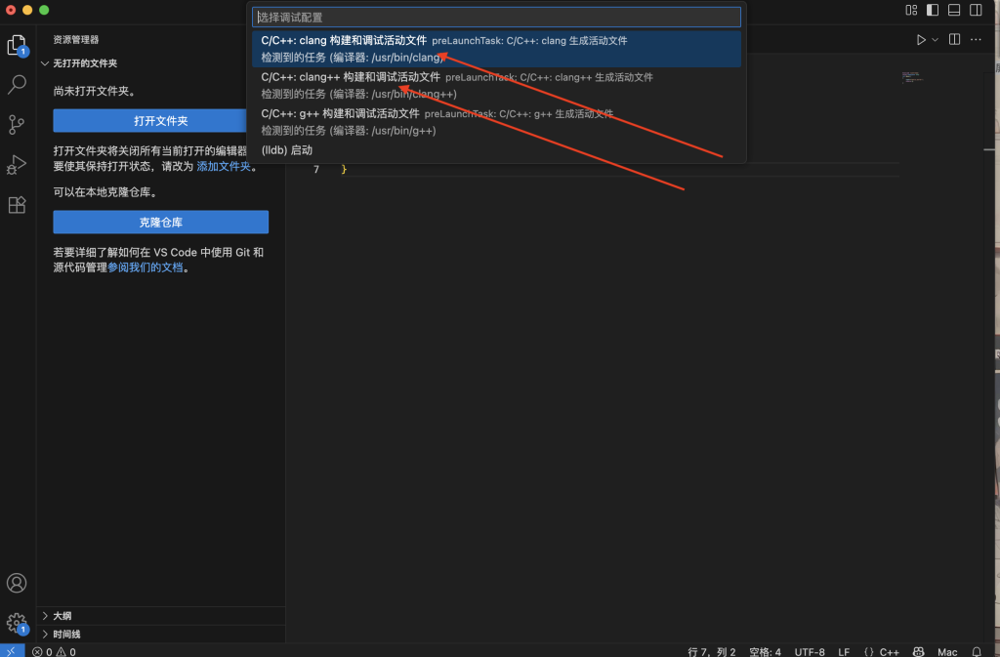1000x657 pixels.
Task: Split the editor to the right
Action: coord(954,40)
